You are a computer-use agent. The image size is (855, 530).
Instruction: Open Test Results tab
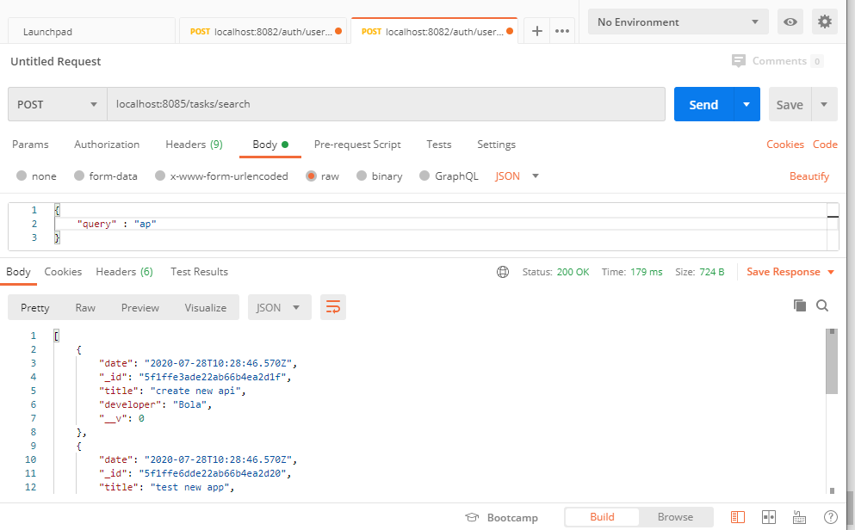pos(199,272)
